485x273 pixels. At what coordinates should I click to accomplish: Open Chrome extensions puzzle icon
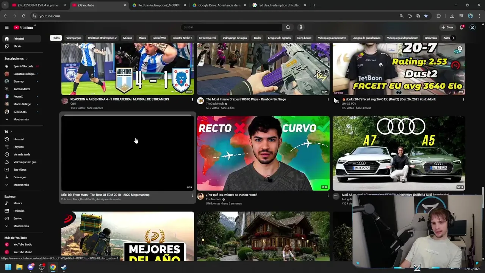[x=439, y=16]
